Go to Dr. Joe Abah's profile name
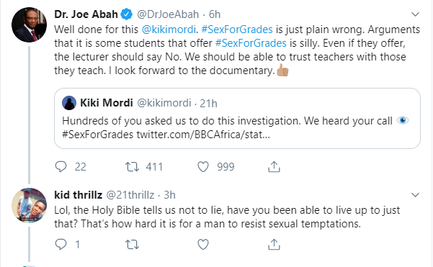Viewport: 433px width, 267px height. pyautogui.click(x=86, y=14)
